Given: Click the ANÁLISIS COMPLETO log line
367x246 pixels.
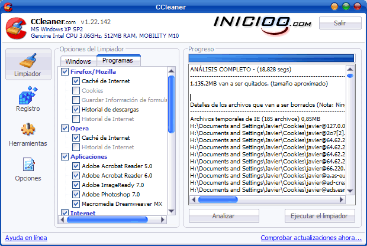Looking at the screenshot, I should click(x=240, y=70).
